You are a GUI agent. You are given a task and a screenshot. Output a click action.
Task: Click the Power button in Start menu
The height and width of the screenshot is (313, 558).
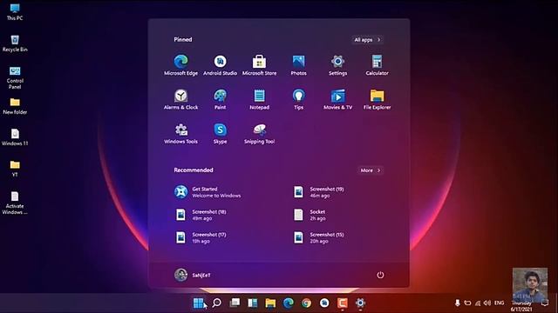point(380,275)
